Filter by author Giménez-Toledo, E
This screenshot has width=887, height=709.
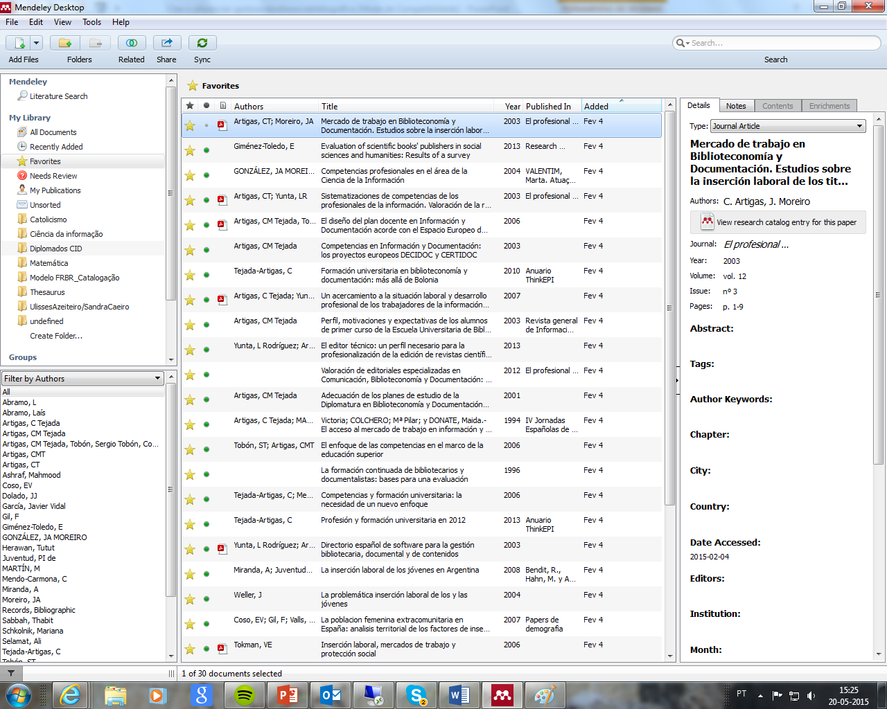point(33,527)
